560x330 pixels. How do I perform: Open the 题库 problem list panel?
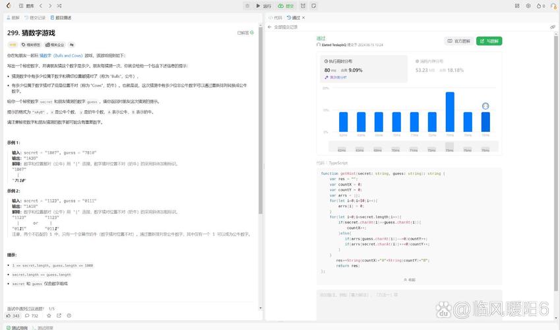pos(26,6)
